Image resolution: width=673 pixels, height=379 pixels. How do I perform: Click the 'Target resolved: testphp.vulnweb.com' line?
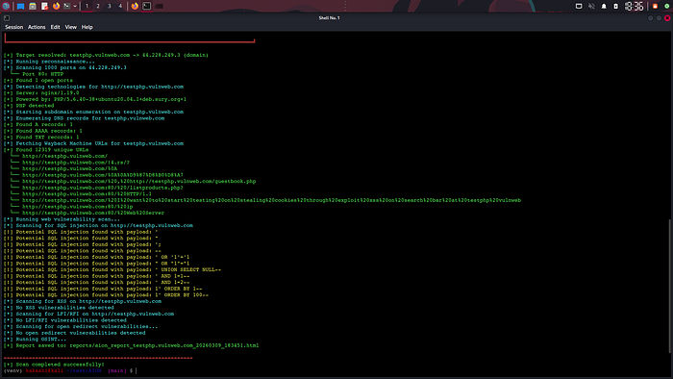point(106,55)
